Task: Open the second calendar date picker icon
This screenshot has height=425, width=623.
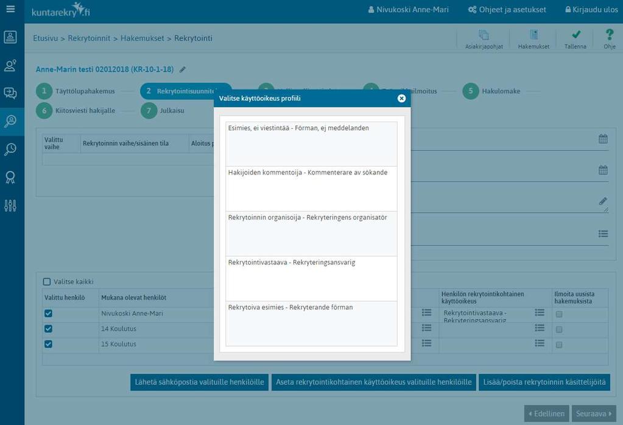Action: click(603, 170)
